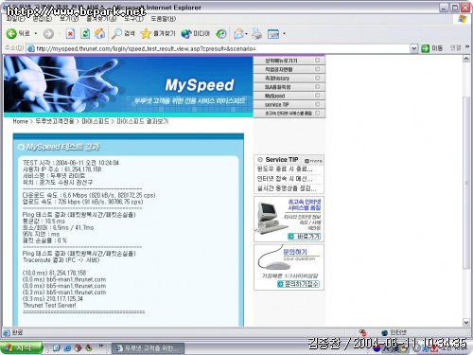Screen dimensions: 473x355
Task: Click the Stop page loading icon
Action: [70, 34]
